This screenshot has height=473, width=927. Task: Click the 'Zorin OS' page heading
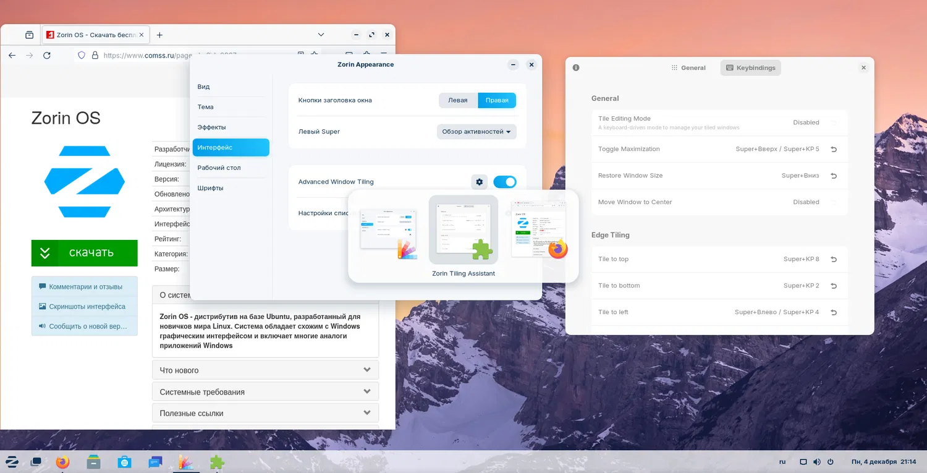[66, 118]
